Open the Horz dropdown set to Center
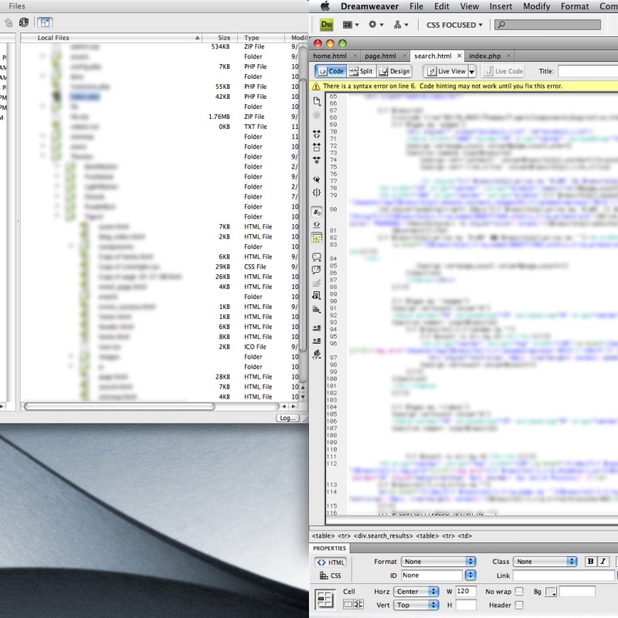 416,591
